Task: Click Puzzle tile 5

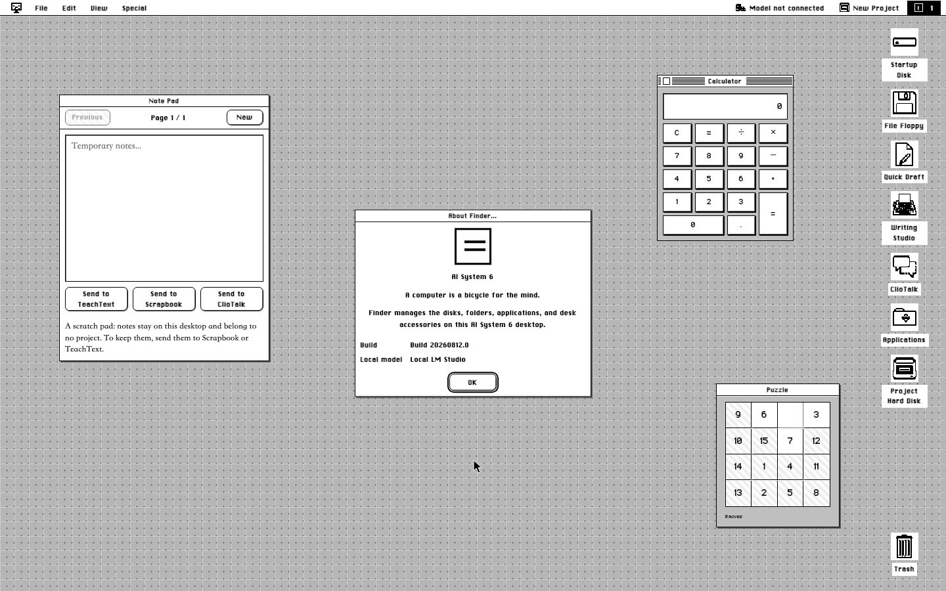Action: [790, 493]
